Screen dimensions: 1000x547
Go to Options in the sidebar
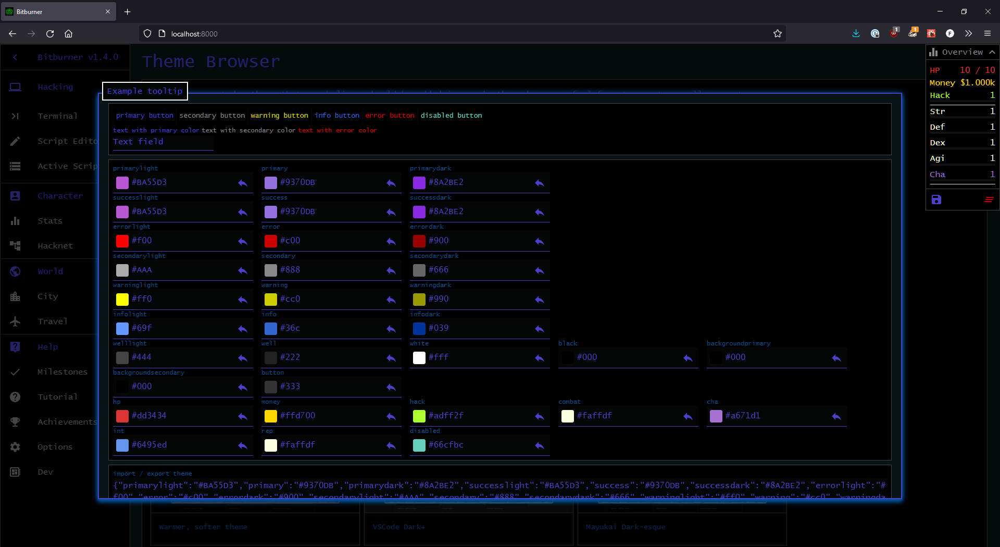point(55,447)
